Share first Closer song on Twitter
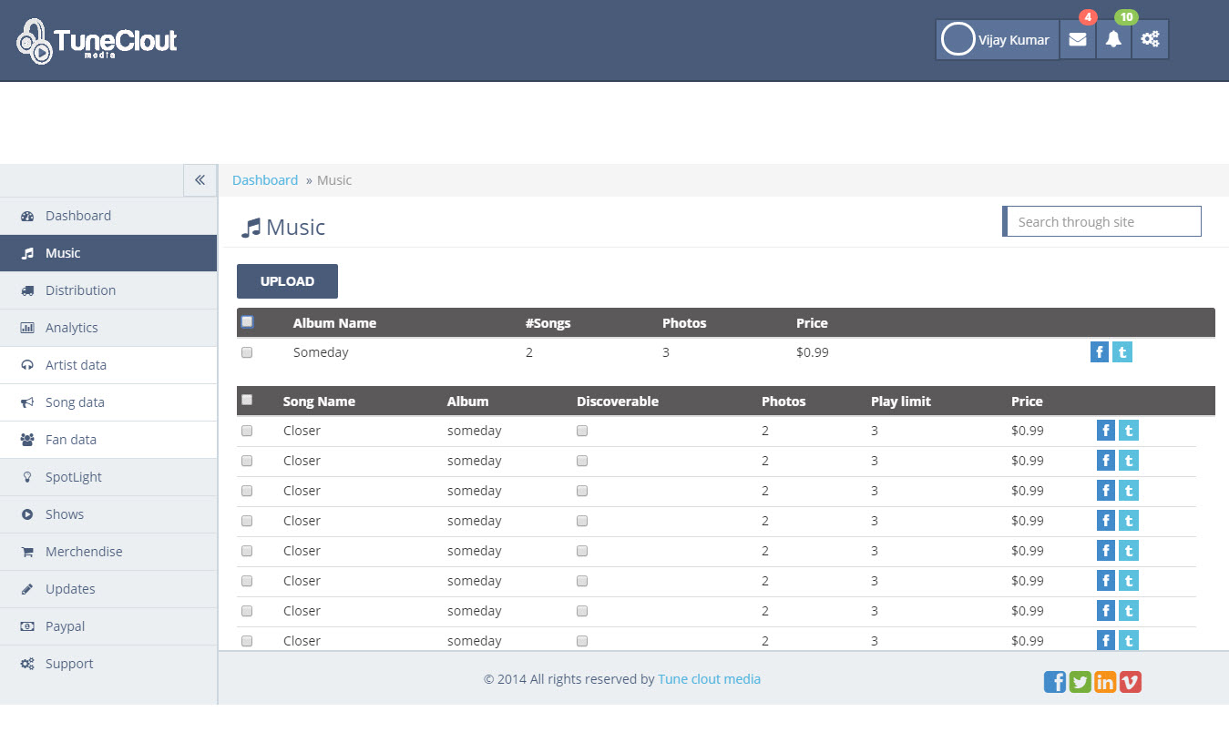The width and height of the screenshot is (1229, 732). [x=1129, y=431]
